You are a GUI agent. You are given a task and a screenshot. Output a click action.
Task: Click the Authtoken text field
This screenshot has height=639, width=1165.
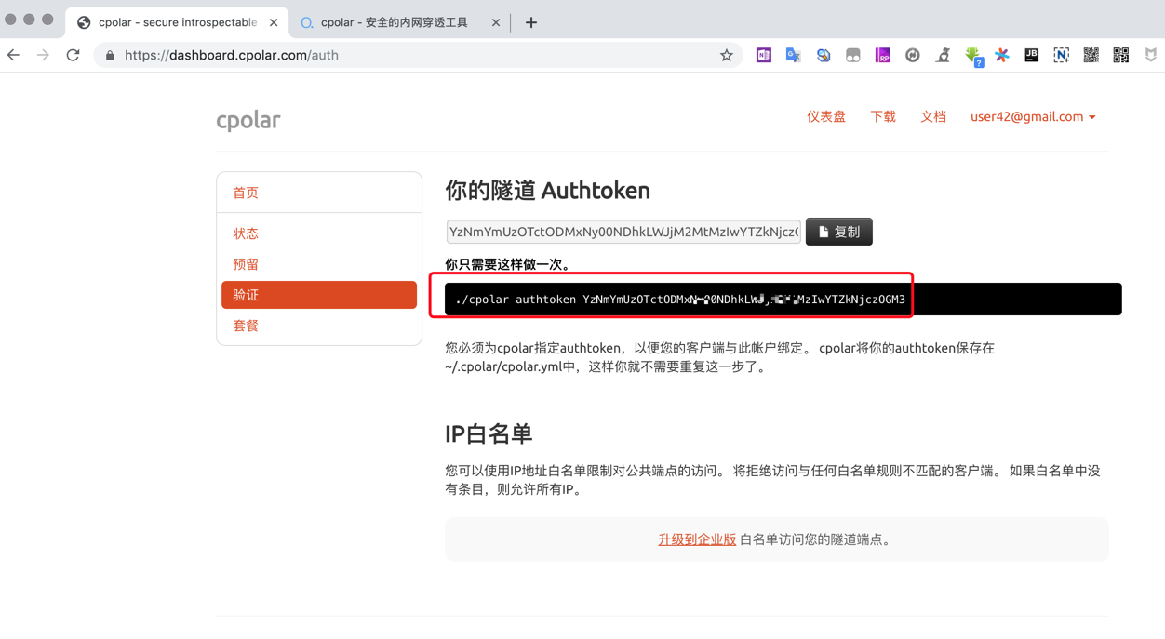tap(623, 232)
